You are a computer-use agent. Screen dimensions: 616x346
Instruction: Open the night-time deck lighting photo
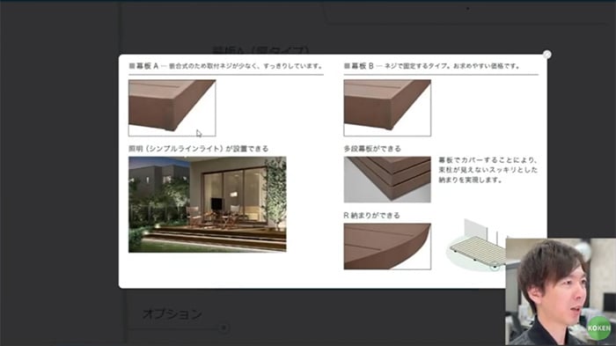coord(208,204)
